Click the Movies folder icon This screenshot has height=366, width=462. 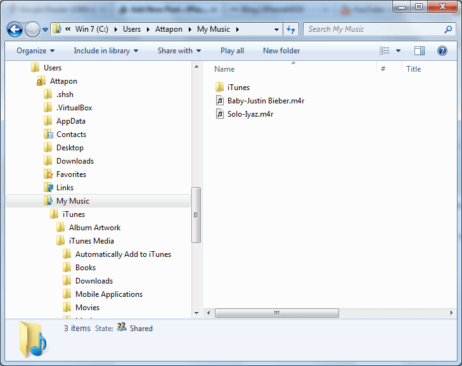[x=67, y=307]
